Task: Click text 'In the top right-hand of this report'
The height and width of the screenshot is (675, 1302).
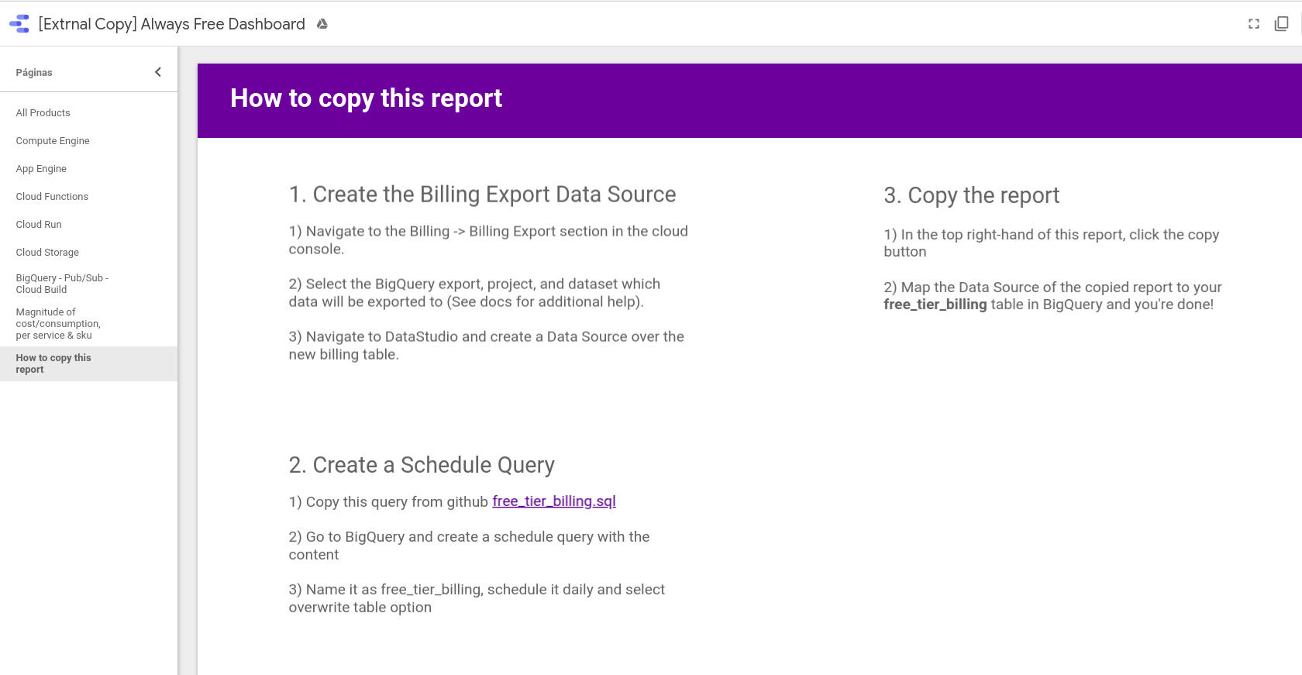Action: pos(1012,235)
